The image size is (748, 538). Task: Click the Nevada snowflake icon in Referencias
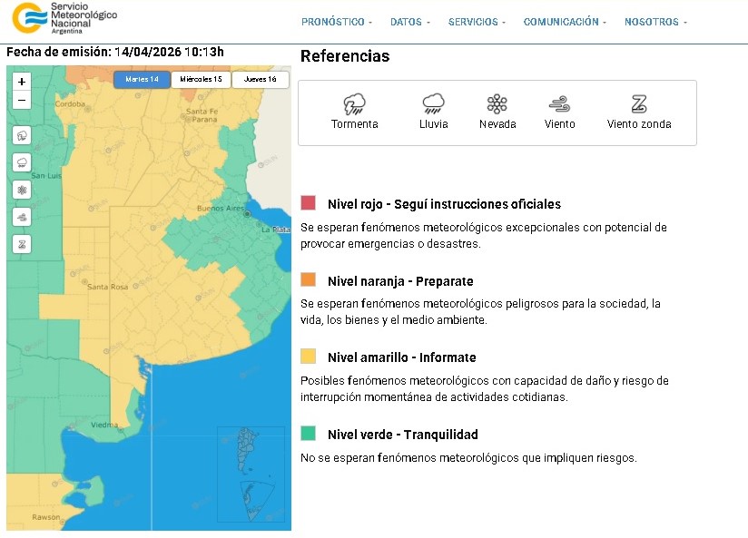[x=497, y=103]
